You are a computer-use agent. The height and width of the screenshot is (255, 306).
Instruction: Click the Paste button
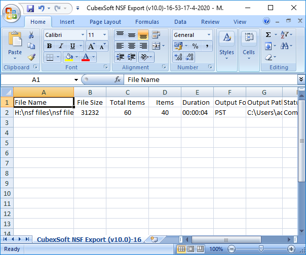(x=15, y=45)
